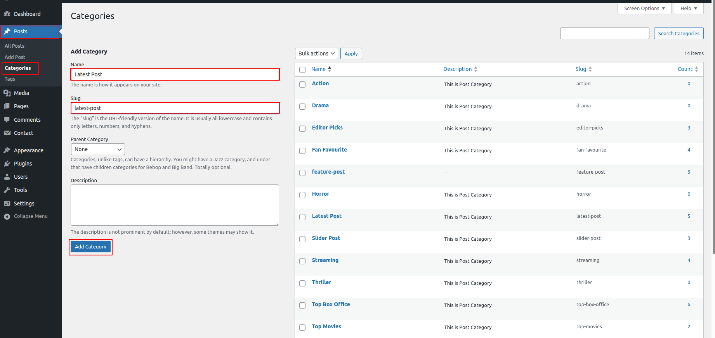The image size is (715, 338).
Task: Click the Media icon in sidebar
Action: [x=7, y=93]
